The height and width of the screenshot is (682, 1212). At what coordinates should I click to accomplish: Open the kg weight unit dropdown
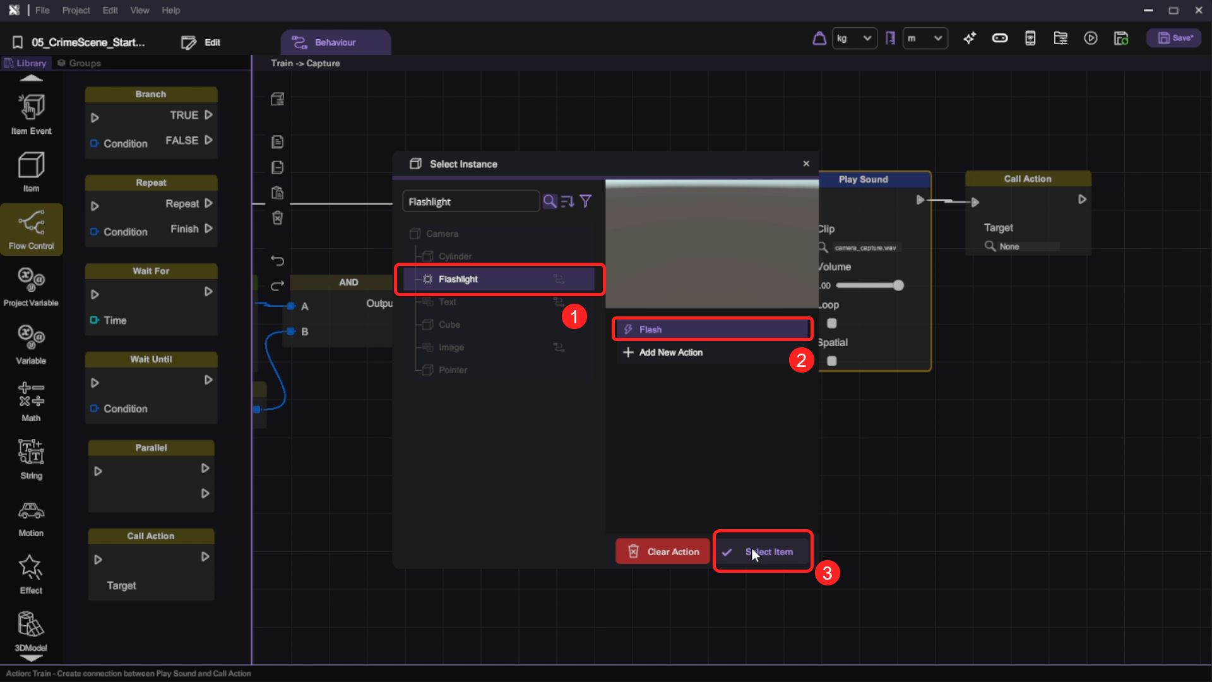pyautogui.click(x=854, y=39)
